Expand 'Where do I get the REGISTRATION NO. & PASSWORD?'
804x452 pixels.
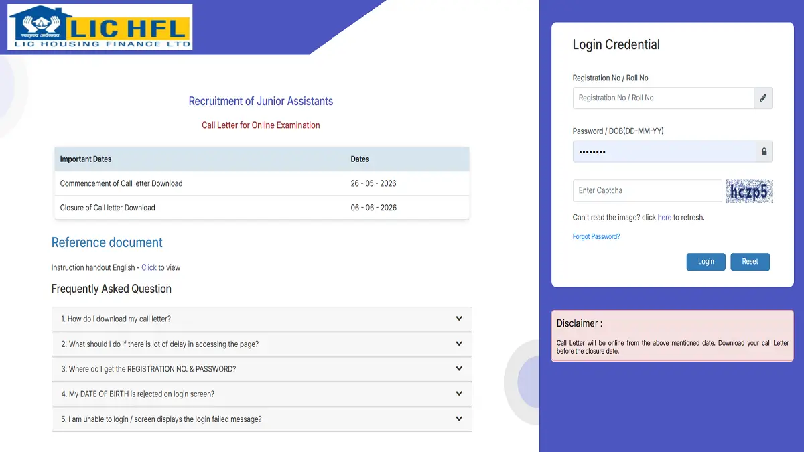tap(261, 369)
